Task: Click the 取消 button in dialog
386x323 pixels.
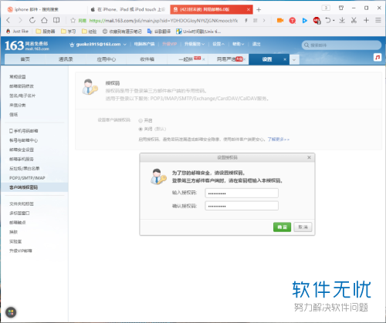Action: (x=303, y=227)
